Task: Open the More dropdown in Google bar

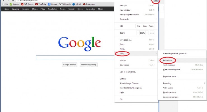Action: [x=101, y=9]
